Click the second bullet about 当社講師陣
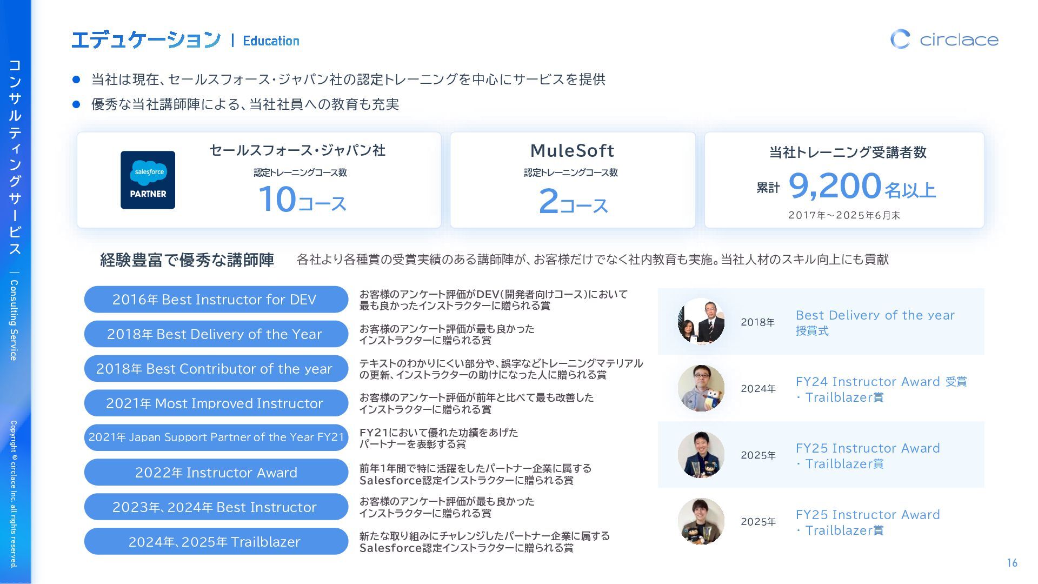This screenshot has height=584, width=1038. tap(245, 104)
